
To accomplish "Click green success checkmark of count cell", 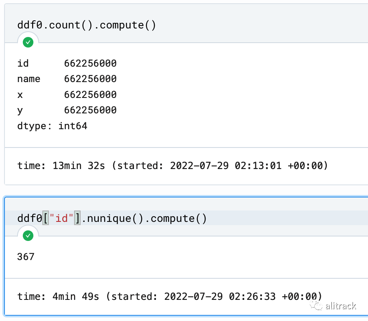I will (28, 42).
